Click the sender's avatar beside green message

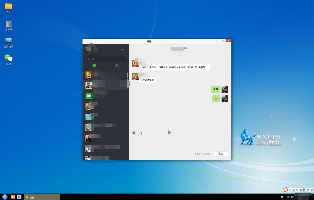click(x=225, y=89)
